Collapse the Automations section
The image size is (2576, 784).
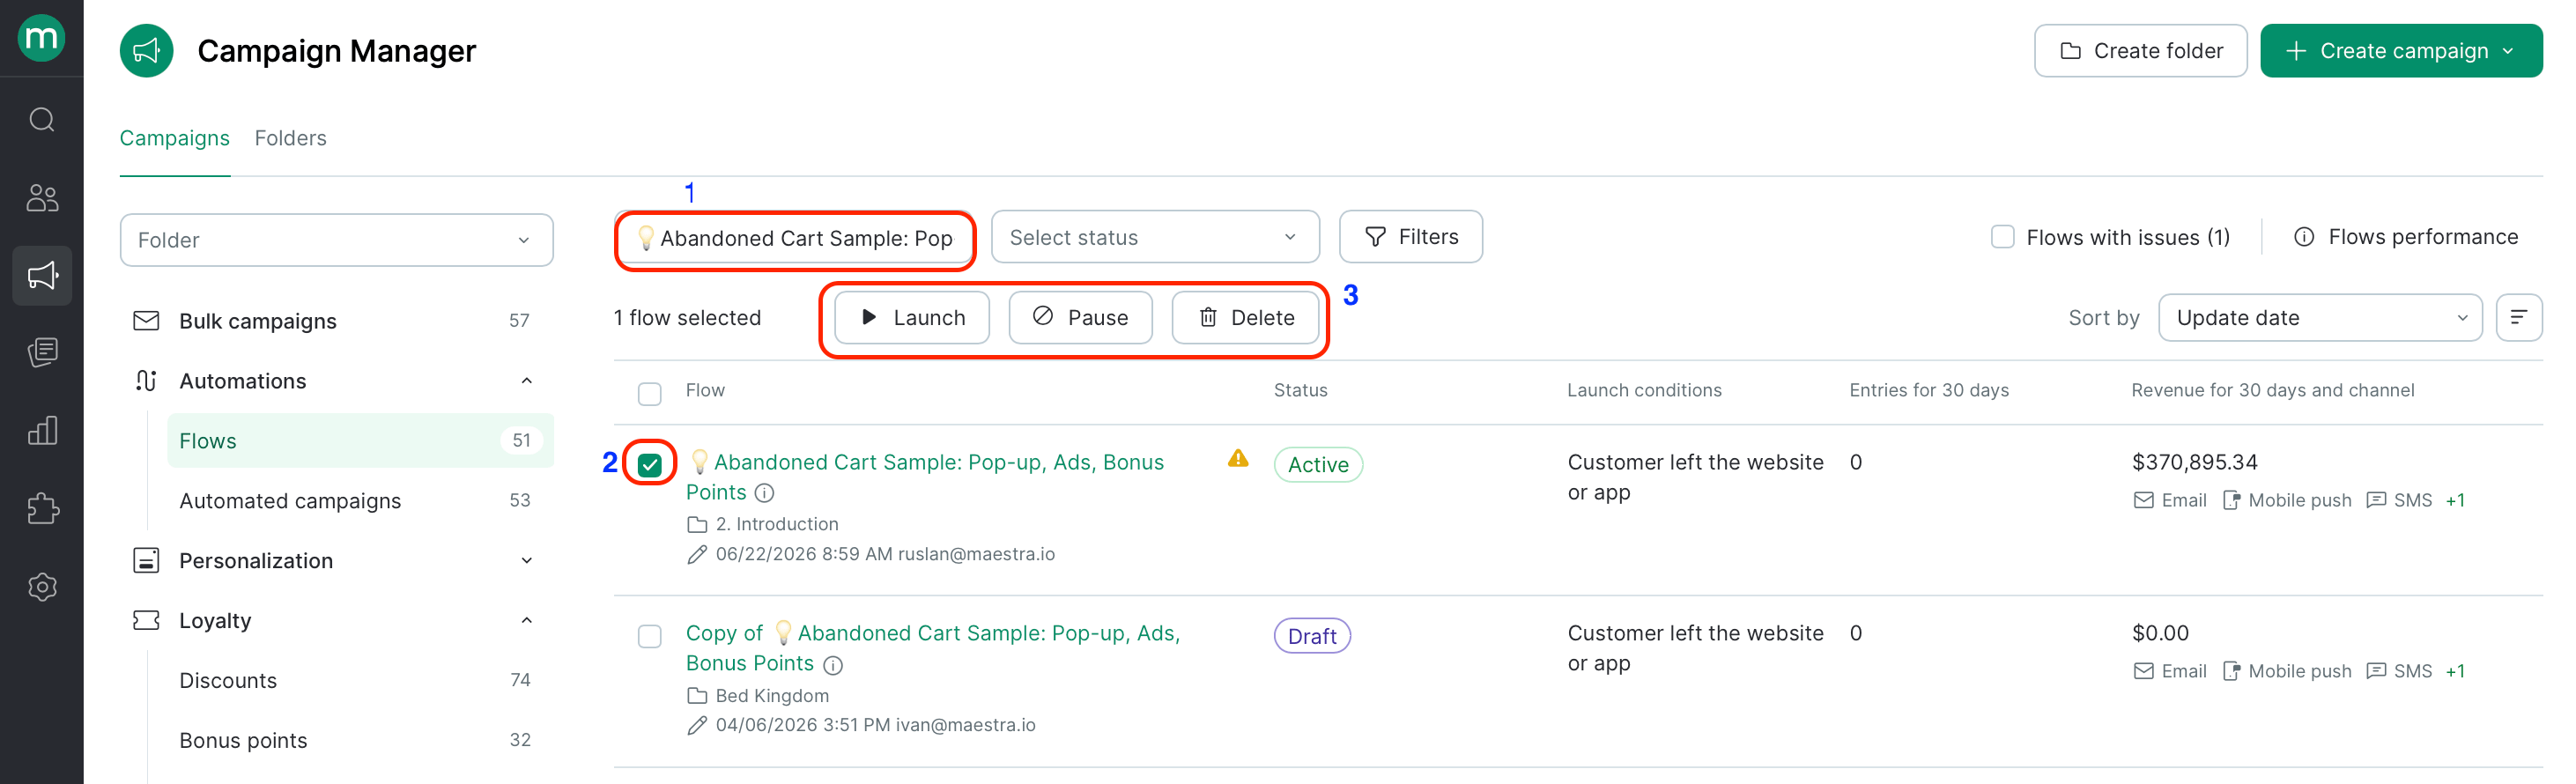[527, 381]
